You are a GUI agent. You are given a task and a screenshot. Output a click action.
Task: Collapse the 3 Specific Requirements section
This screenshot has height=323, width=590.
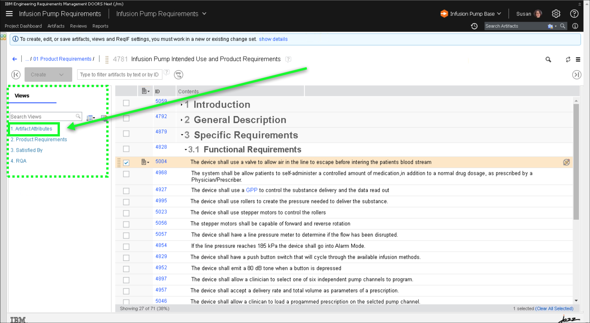click(182, 135)
